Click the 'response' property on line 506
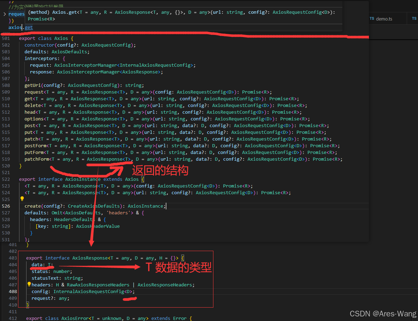Image resolution: width=418 pixels, height=321 pixels. pos(41,72)
